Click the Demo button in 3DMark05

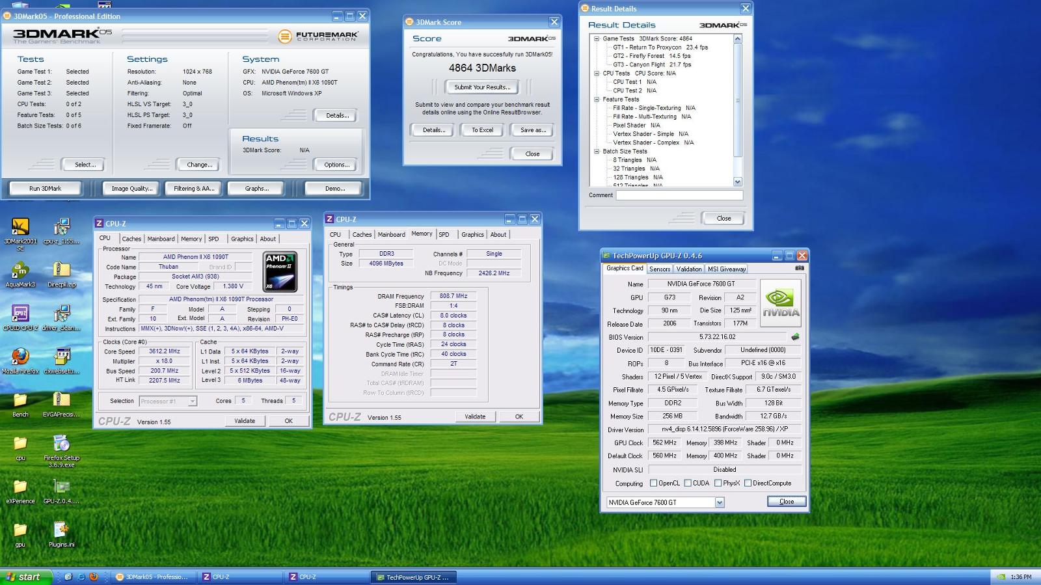pyautogui.click(x=335, y=188)
